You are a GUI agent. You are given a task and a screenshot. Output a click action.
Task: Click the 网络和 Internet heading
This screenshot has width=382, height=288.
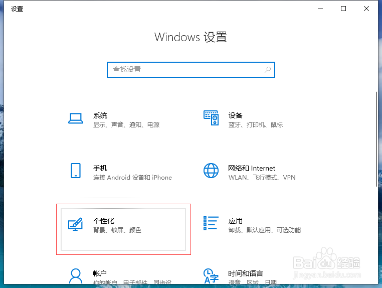252,168
